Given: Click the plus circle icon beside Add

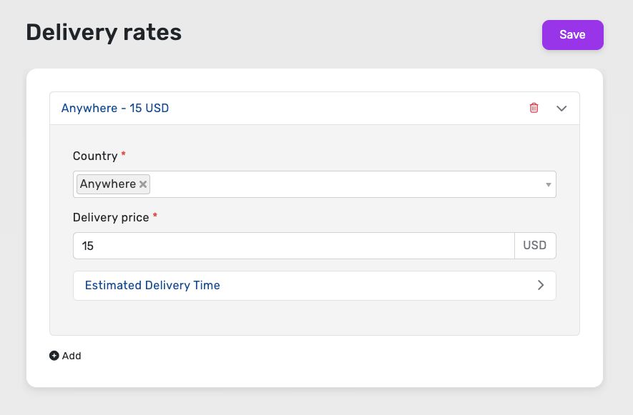Looking at the screenshot, I should (x=54, y=355).
